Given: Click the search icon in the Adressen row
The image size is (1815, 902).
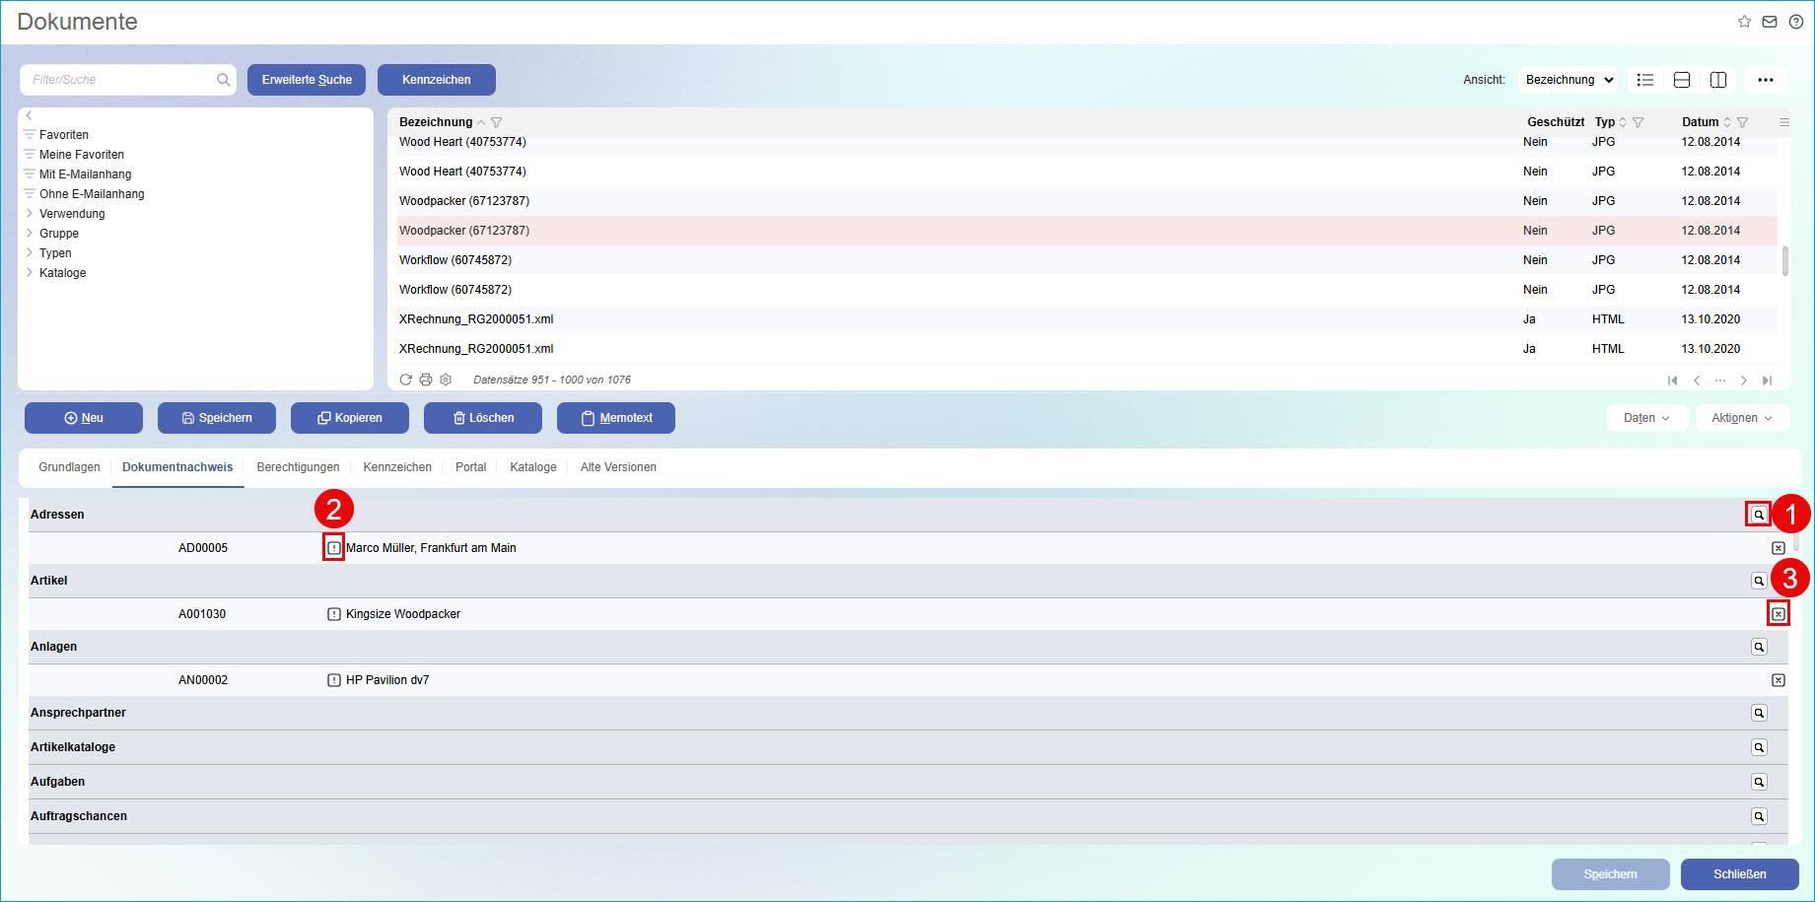Looking at the screenshot, I should [x=1759, y=515].
